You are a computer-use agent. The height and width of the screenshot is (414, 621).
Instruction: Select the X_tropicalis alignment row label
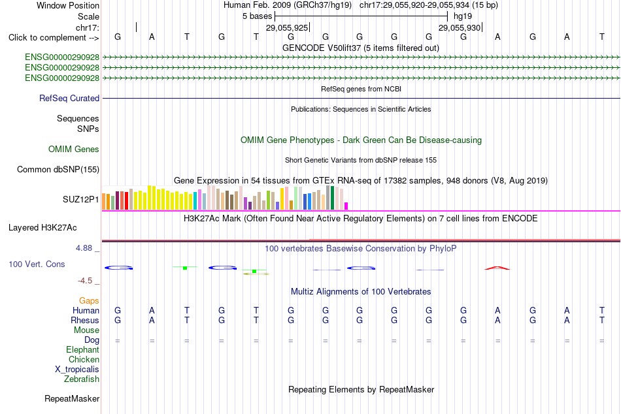coord(77,370)
